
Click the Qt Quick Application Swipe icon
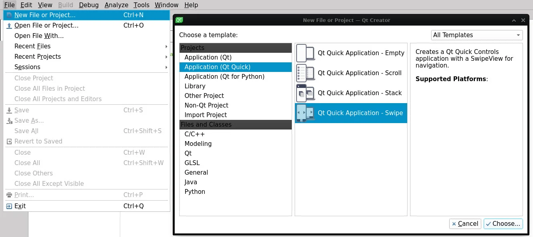[305, 113]
